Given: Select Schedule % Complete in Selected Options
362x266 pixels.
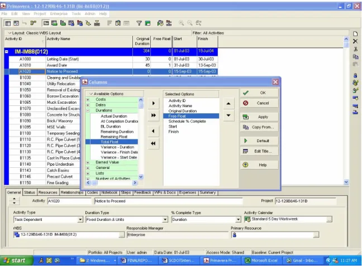Looking at the screenshot, I should coord(187,121).
